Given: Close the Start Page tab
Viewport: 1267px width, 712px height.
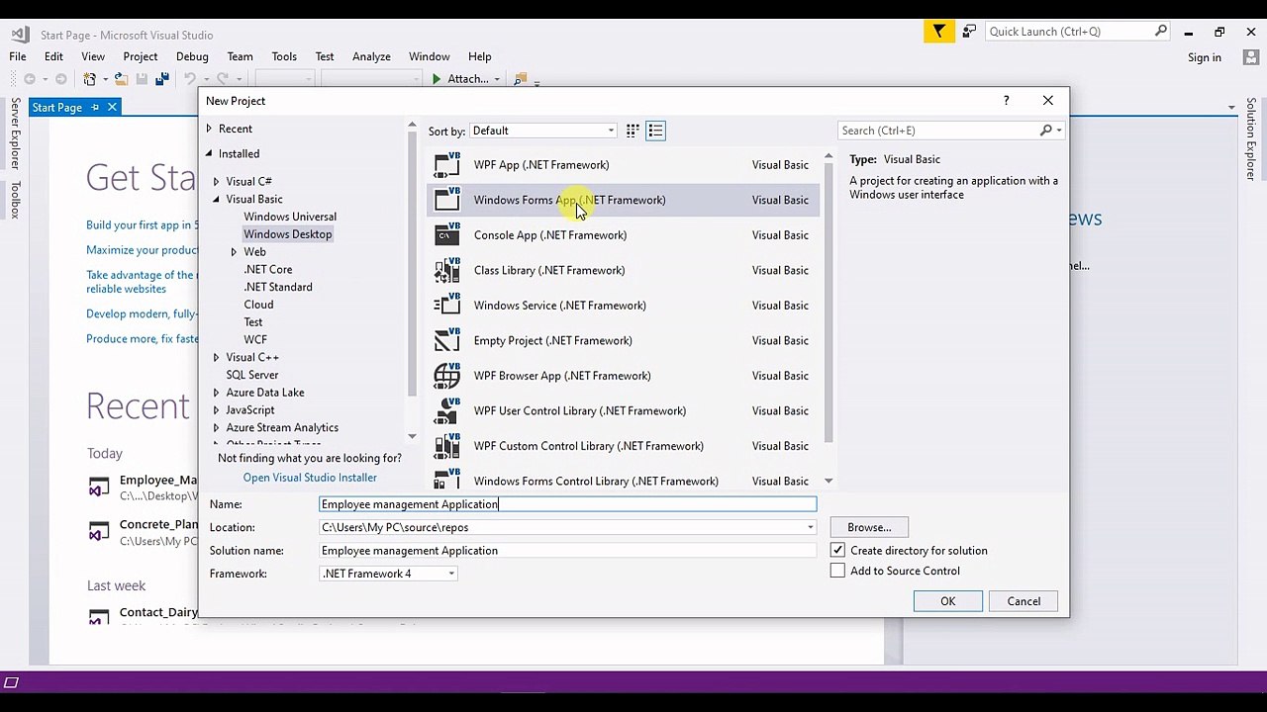Looking at the screenshot, I should pos(112,107).
